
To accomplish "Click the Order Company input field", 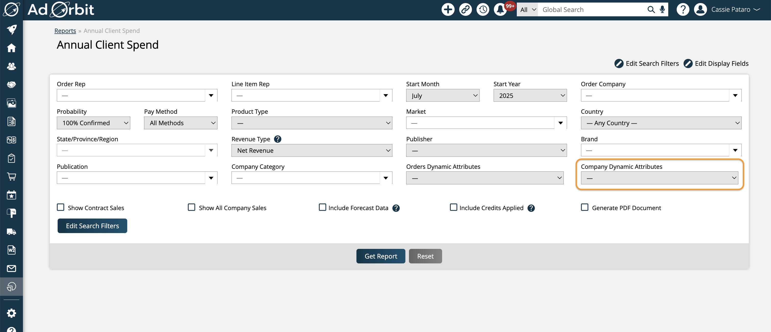I will point(655,96).
